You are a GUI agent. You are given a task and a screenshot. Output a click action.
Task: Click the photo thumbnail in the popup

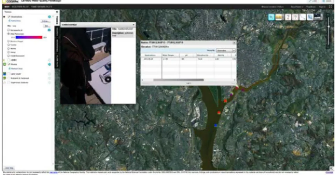(x=86, y=66)
